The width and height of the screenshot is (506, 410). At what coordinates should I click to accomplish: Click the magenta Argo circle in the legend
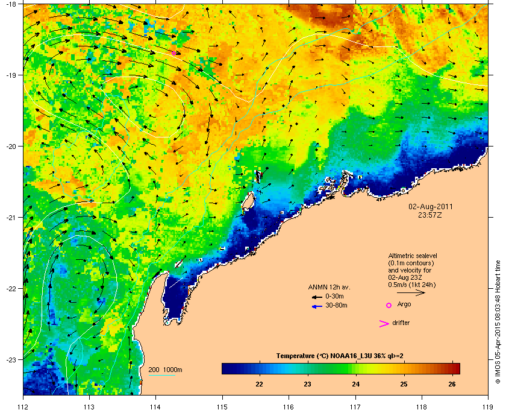click(389, 305)
